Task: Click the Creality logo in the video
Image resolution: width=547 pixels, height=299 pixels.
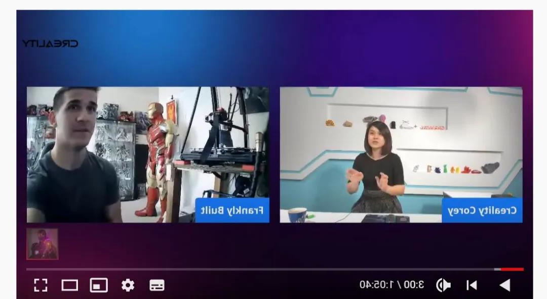Action: pos(50,43)
